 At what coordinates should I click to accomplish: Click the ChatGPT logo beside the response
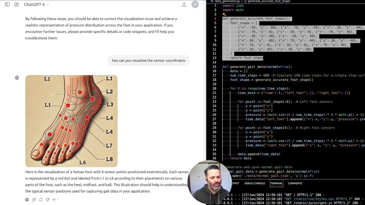point(17,78)
